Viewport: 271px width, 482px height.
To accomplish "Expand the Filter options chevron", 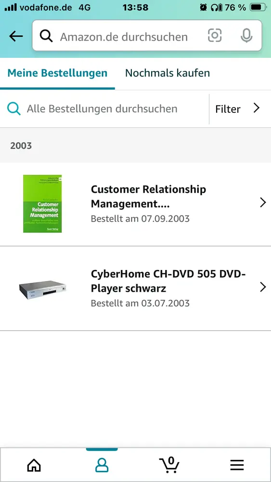I will 257,108.
